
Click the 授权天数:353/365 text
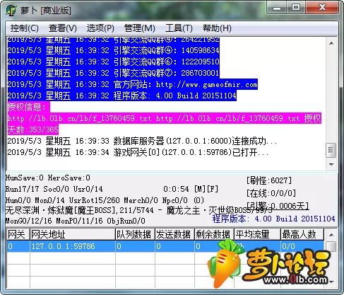tap(33, 129)
